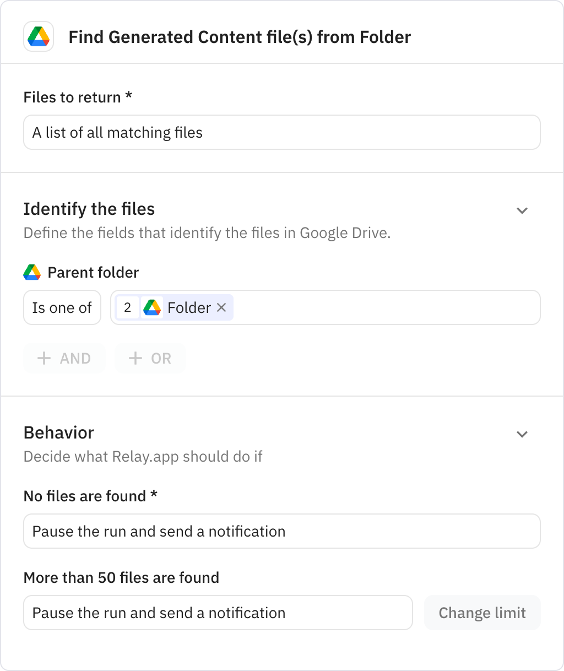
Task: Click the Drive icon beside Parent folder
Action: (32, 272)
